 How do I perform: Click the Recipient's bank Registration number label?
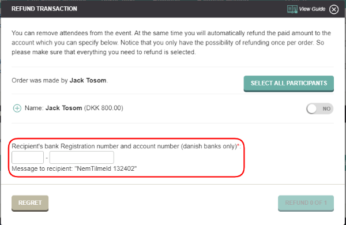[x=125, y=146]
